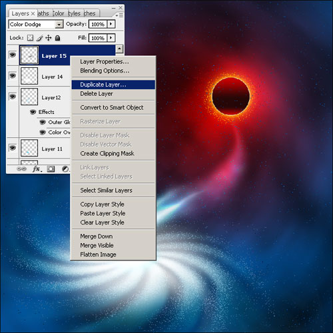This screenshot has height=333, width=333.
Task: Click the lock image pixels brush icon
Action: (x=39, y=38)
